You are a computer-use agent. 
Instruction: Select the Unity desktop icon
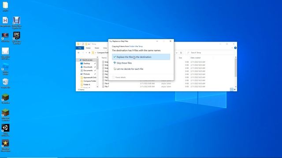tap(5, 130)
